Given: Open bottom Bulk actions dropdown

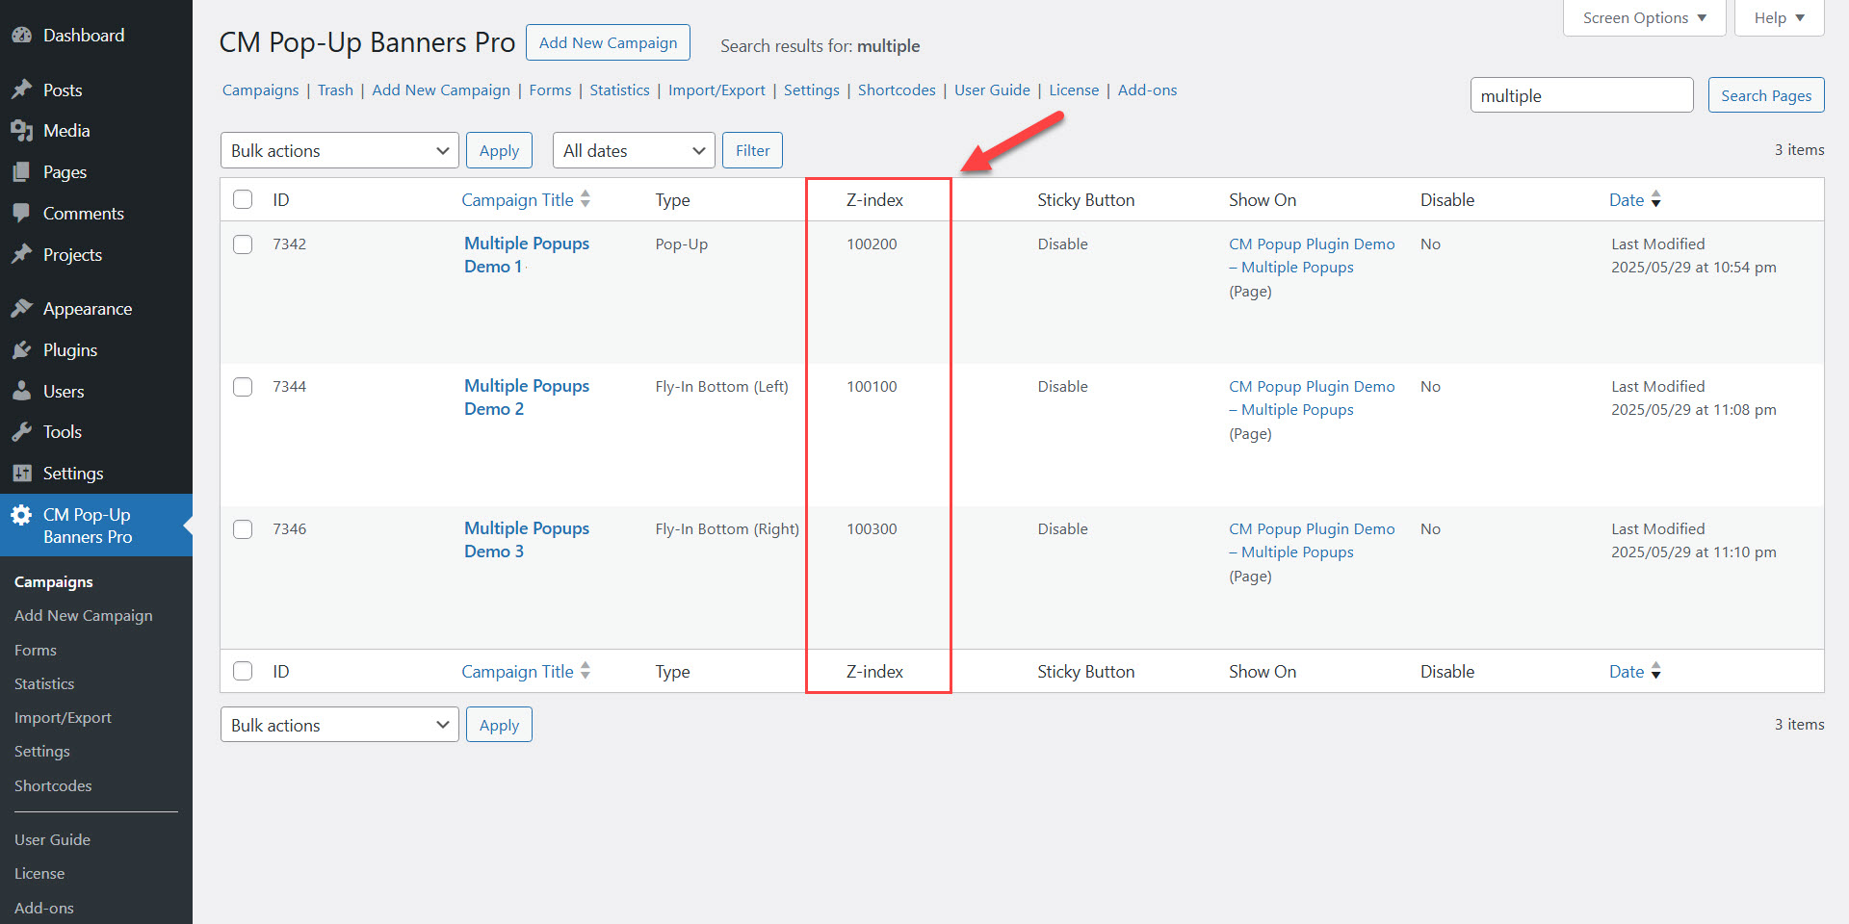Looking at the screenshot, I should [x=339, y=725].
